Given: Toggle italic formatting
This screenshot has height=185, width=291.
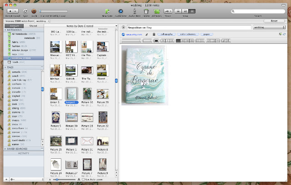Looking at the screenshot, I should 167,41.
